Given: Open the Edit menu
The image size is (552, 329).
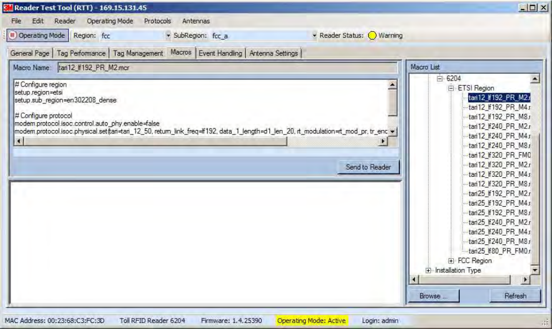Looking at the screenshot, I should tap(38, 21).
